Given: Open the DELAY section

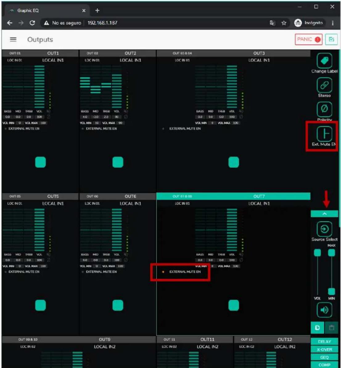Looking at the screenshot, I should [324, 341].
